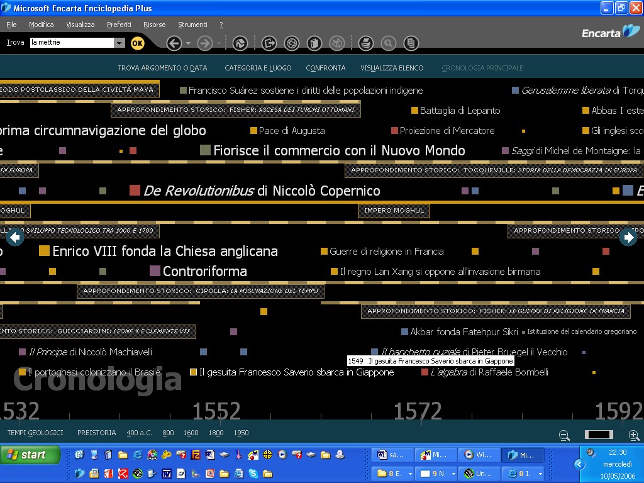Open the Battaglia di Lepanto event

click(456, 111)
